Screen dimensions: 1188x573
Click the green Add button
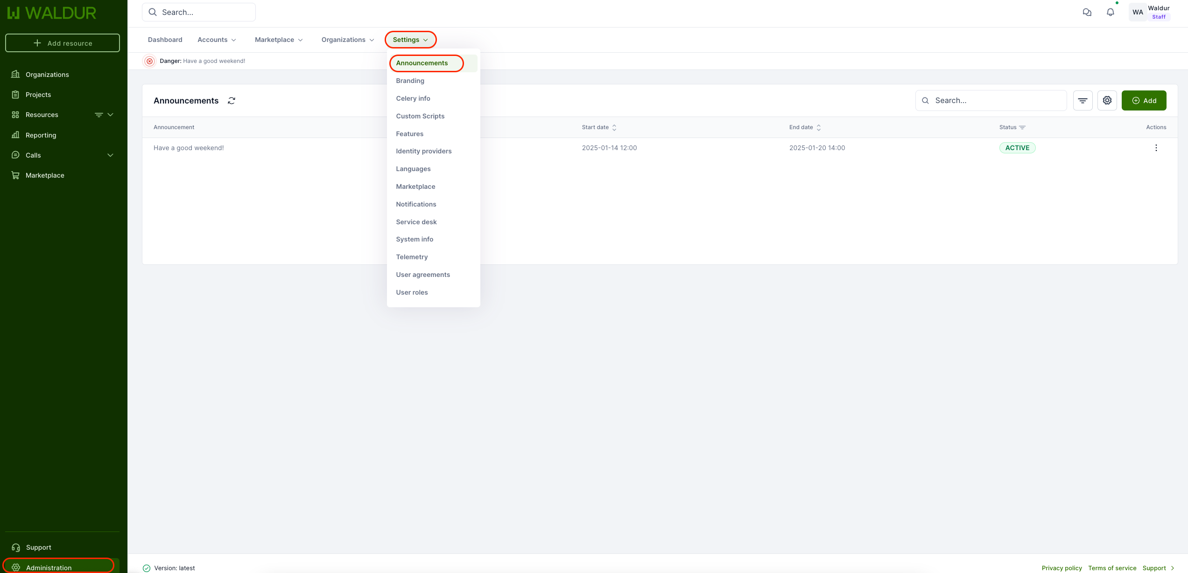pos(1144,101)
